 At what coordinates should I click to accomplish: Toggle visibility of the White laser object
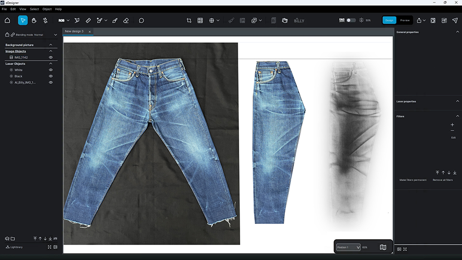tap(51, 70)
